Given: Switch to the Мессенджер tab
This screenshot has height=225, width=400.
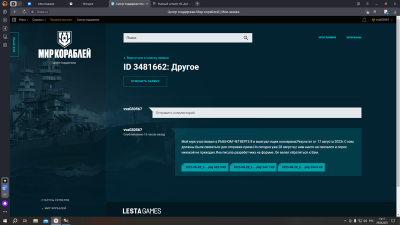Looking at the screenshot, I should [46, 4].
